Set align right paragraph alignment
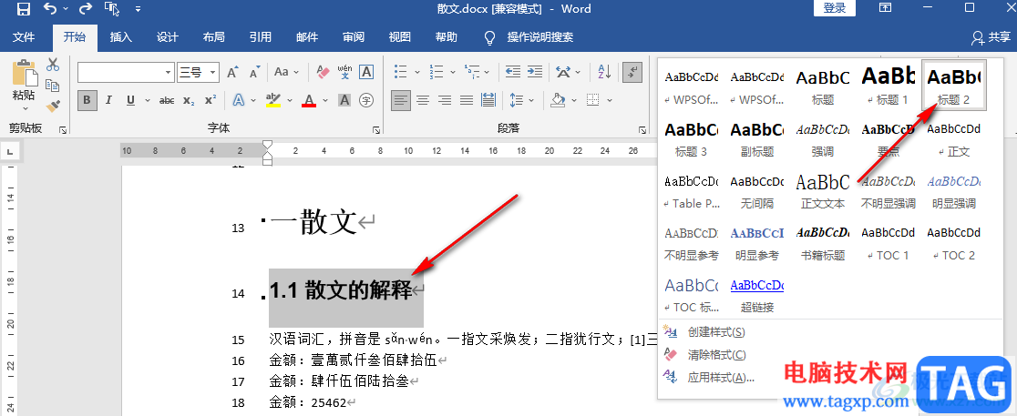 coord(445,100)
